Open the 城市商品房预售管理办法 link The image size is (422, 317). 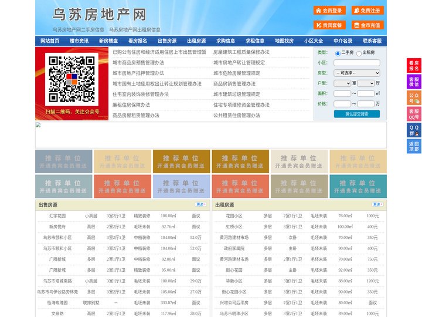[138, 63]
